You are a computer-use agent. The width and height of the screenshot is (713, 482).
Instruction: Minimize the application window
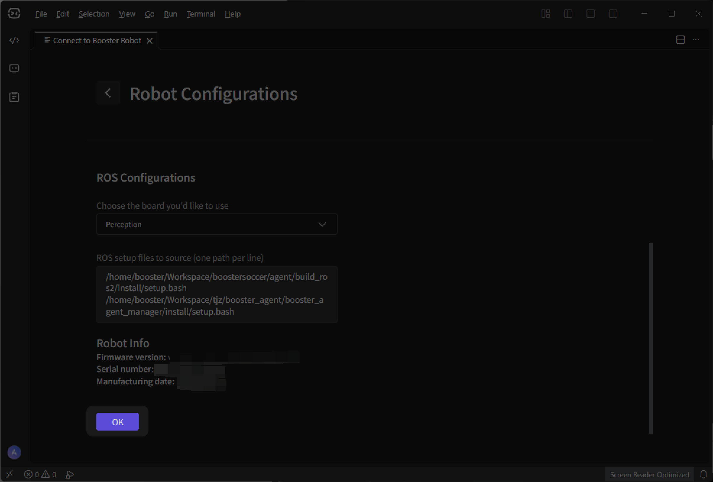click(x=644, y=14)
